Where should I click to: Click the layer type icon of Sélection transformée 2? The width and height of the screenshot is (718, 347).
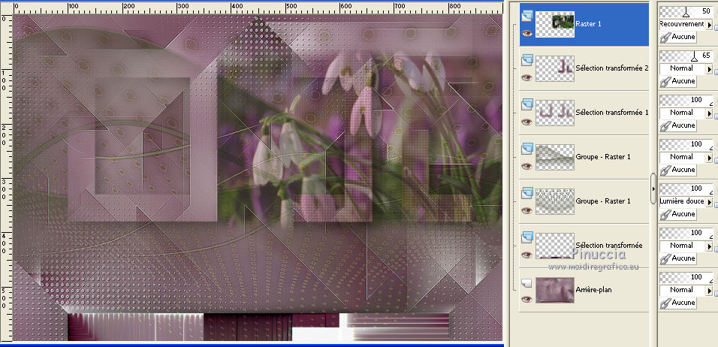click(x=527, y=62)
